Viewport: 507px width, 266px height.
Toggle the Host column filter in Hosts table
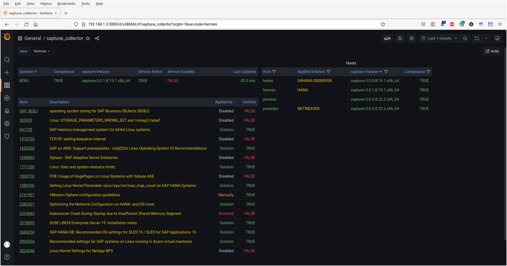tap(274, 72)
